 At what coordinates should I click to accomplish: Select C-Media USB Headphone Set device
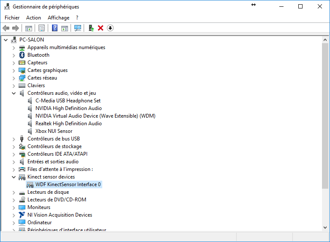click(x=68, y=101)
